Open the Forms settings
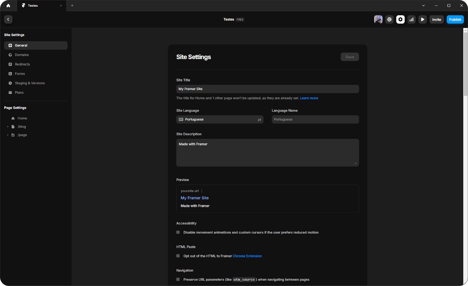Image resolution: width=468 pixels, height=286 pixels. click(36, 73)
